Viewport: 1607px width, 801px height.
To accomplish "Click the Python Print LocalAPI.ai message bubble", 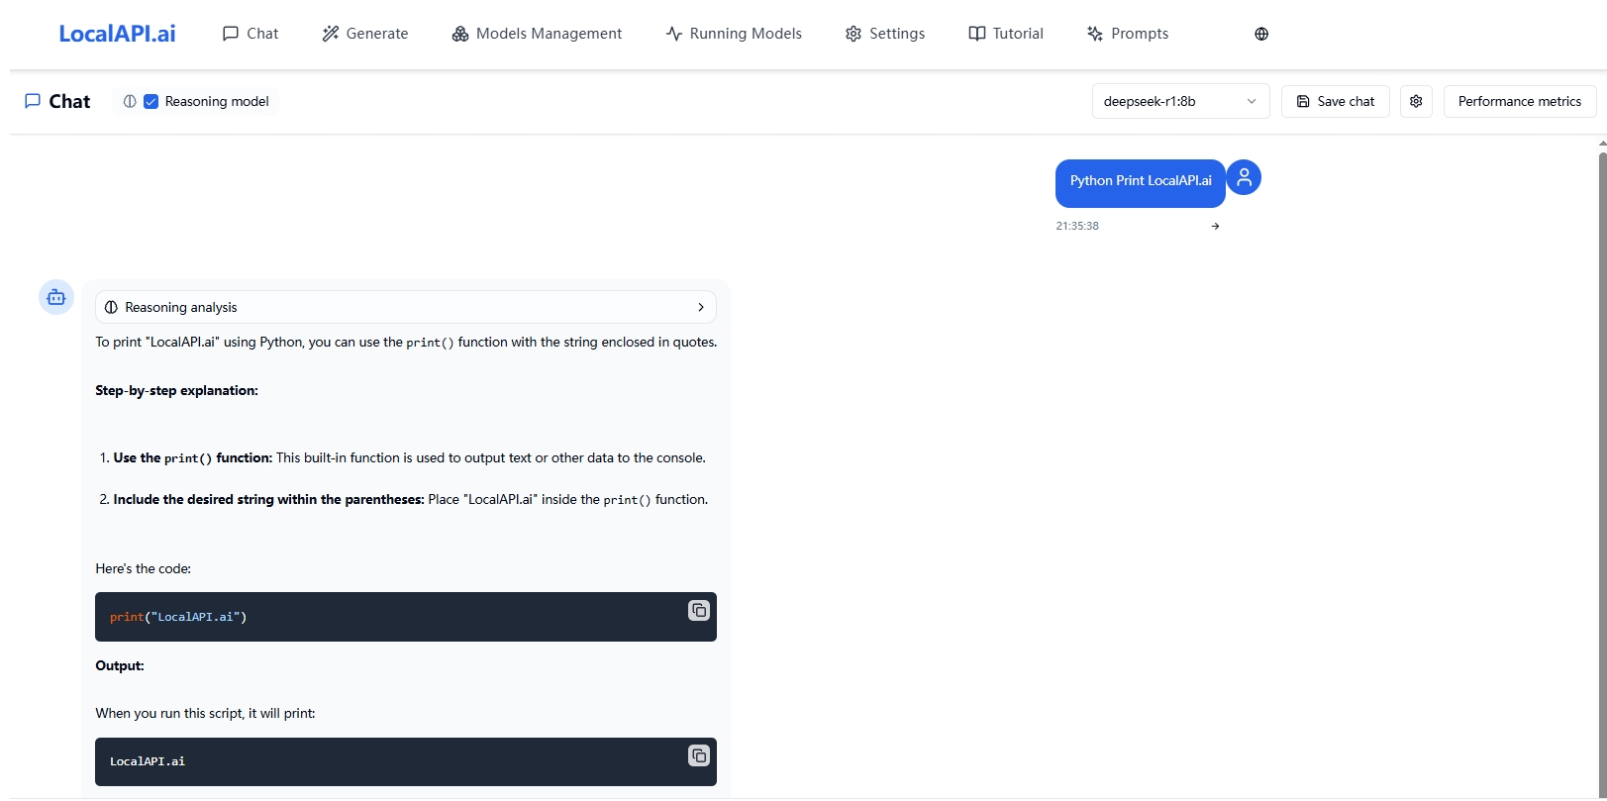I will tap(1141, 183).
